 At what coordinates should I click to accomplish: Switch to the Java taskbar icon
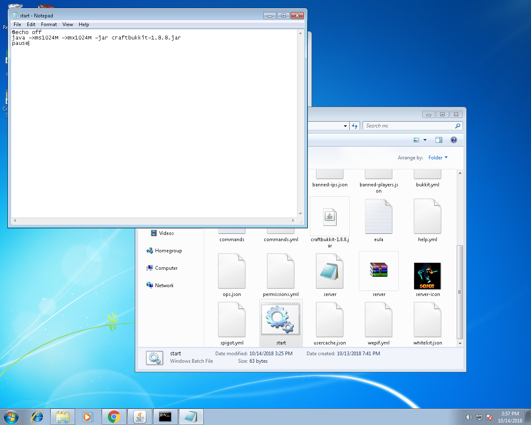pos(139,417)
